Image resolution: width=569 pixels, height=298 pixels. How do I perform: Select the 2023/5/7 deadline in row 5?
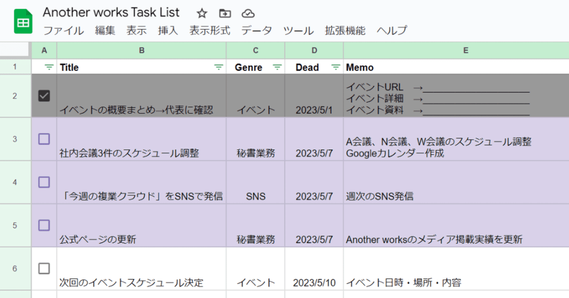pyautogui.click(x=314, y=225)
